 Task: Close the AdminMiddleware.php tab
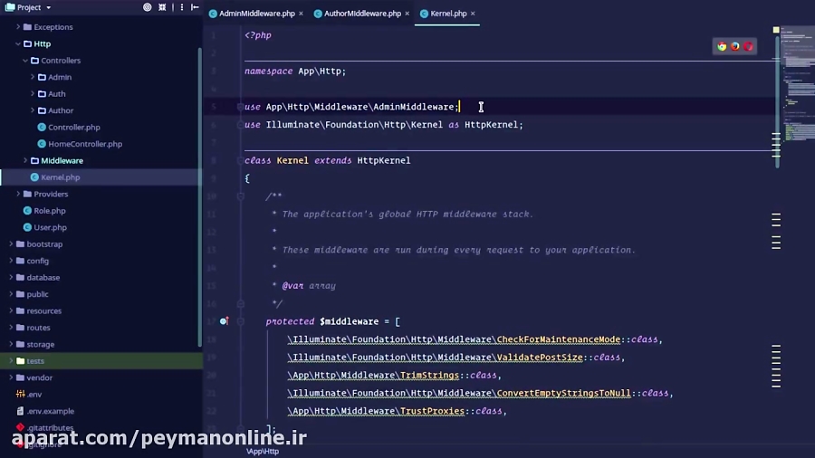click(301, 14)
